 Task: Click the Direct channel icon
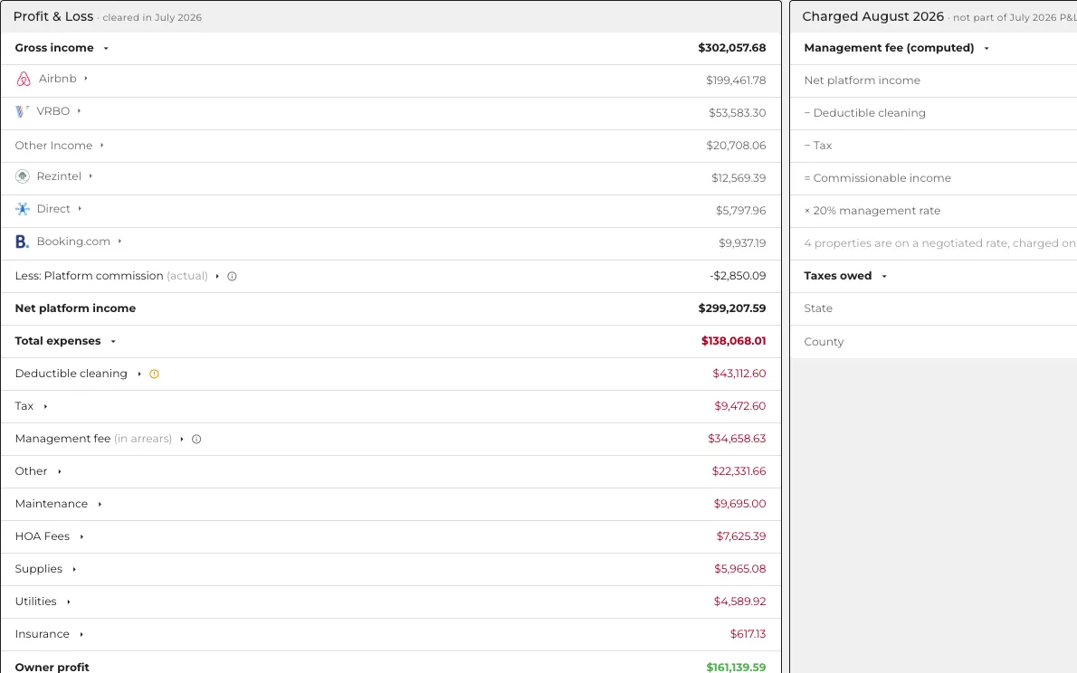[x=23, y=209]
